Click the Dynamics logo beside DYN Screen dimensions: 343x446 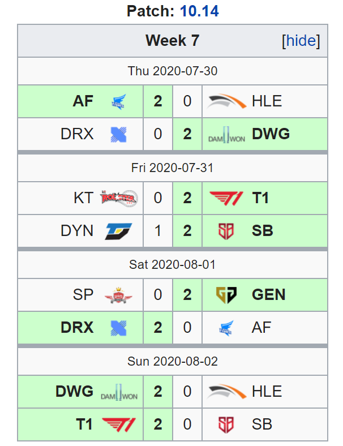click(119, 231)
